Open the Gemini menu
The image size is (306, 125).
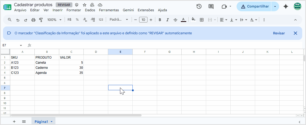click(128, 10)
